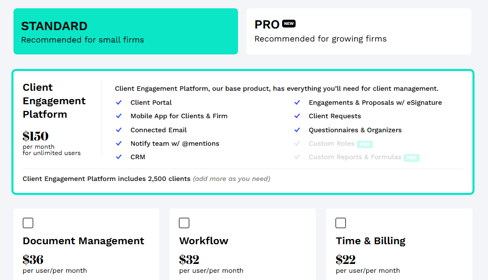Click checkmark beside Engagements & Proposals w/ eSignature
The image size is (488, 280).
point(297,103)
